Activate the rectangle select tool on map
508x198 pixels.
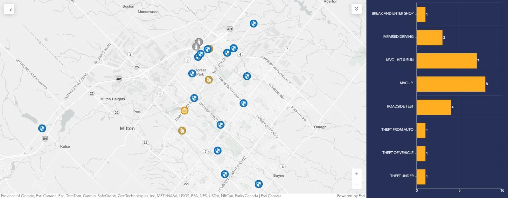tap(9, 9)
